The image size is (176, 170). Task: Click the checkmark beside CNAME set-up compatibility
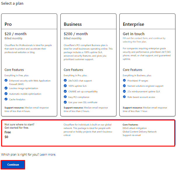(x=65, y=91)
